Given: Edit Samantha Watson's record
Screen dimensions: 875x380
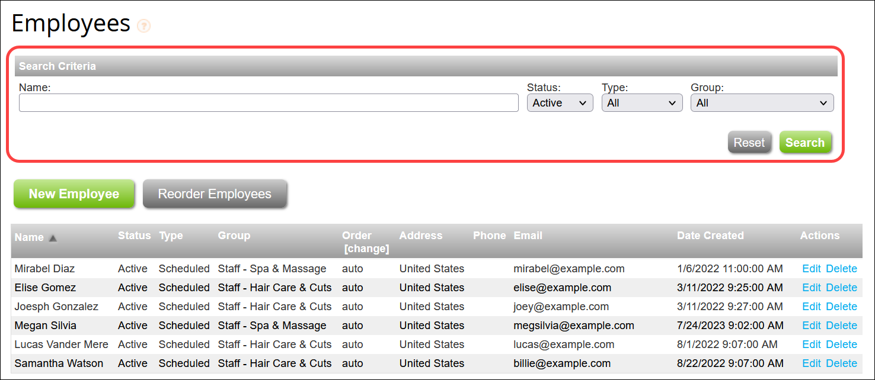Looking at the screenshot, I should 811,363.
